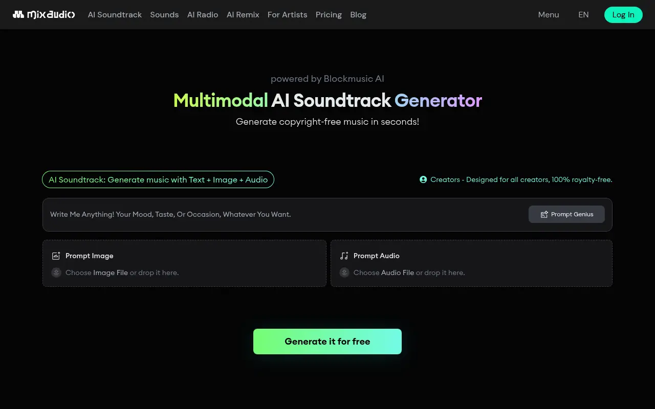This screenshot has width=655, height=409.
Task: Open the AI Soundtrack nav item
Action: 115,15
